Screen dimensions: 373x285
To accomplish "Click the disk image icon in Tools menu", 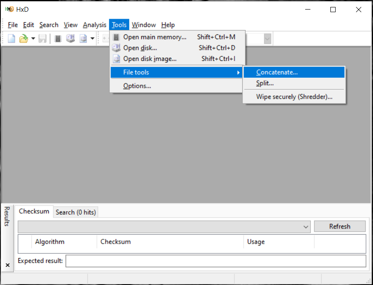I will coord(117,59).
